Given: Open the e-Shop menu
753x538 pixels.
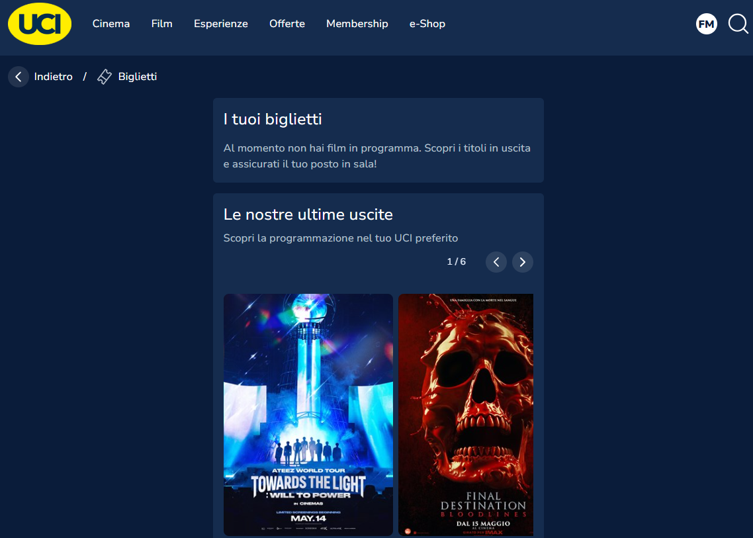Looking at the screenshot, I should point(427,24).
